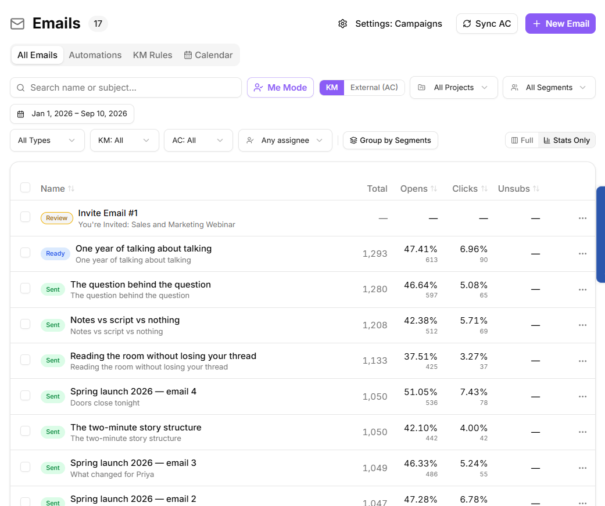Click the search name or subject field
This screenshot has height=506, width=605.
(x=126, y=88)
